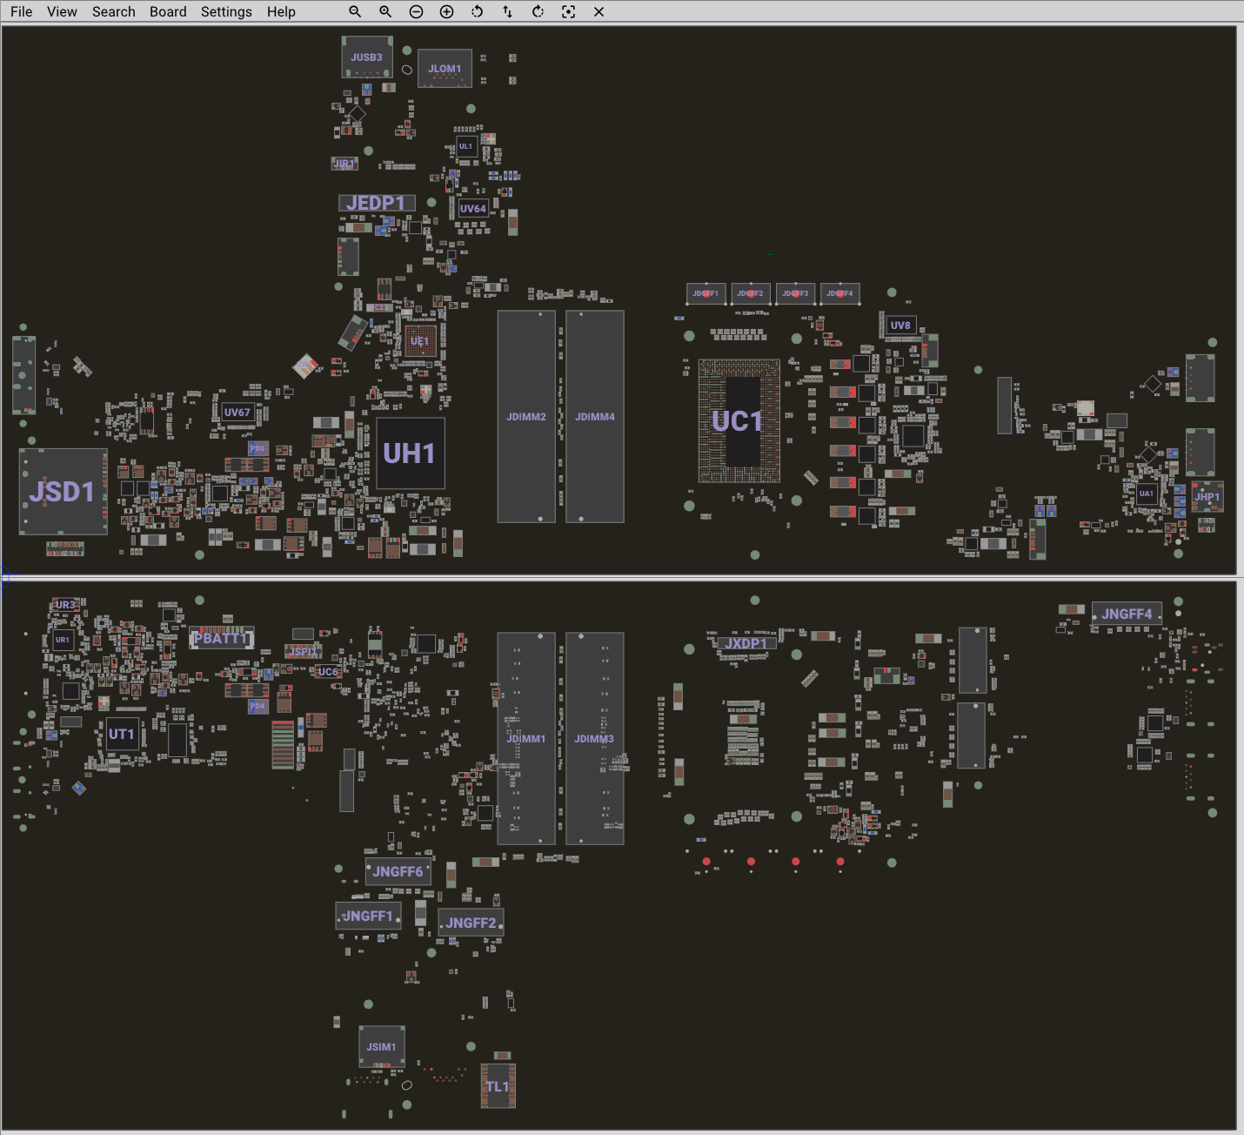
Task: Open the File menu
Action: coord(21,11)
